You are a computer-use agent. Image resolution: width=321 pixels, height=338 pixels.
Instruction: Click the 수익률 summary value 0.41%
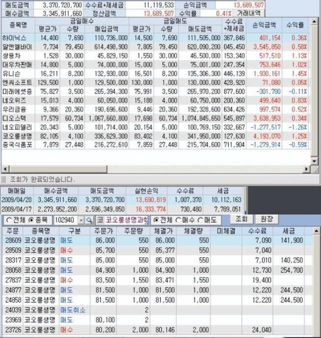(x=224, y=13)
